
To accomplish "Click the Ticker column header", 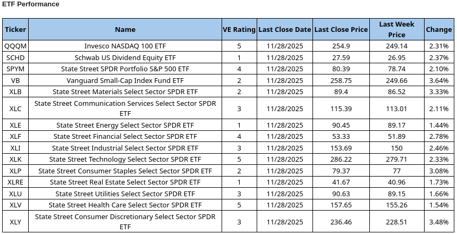I will click(x=15, y=30).
